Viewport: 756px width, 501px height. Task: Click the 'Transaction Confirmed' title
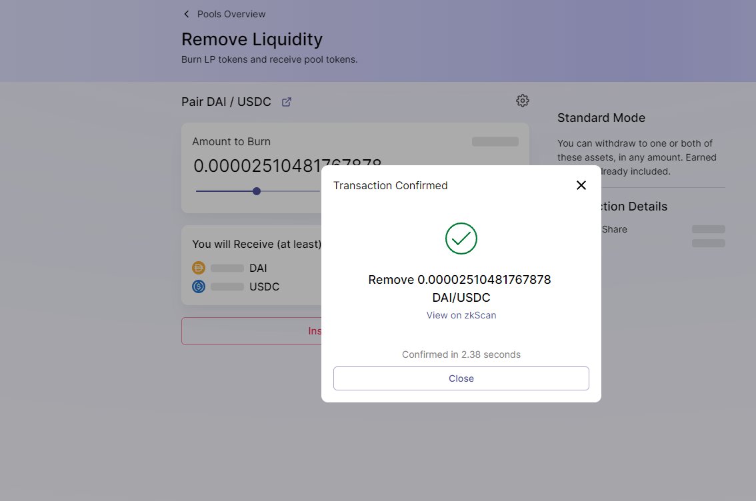390,185
